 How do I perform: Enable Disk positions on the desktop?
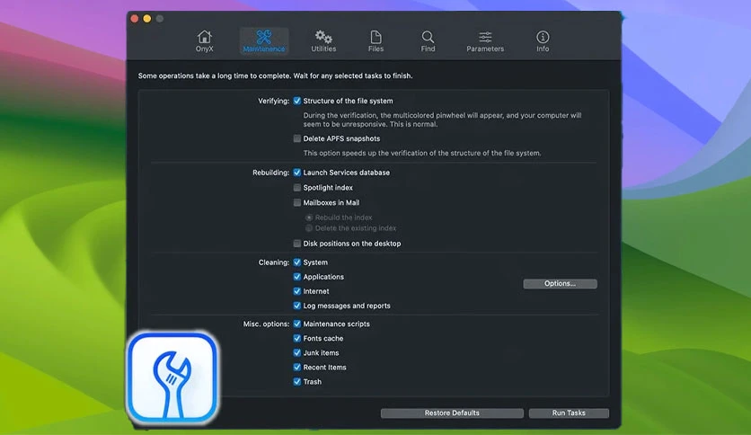point(297,244)
